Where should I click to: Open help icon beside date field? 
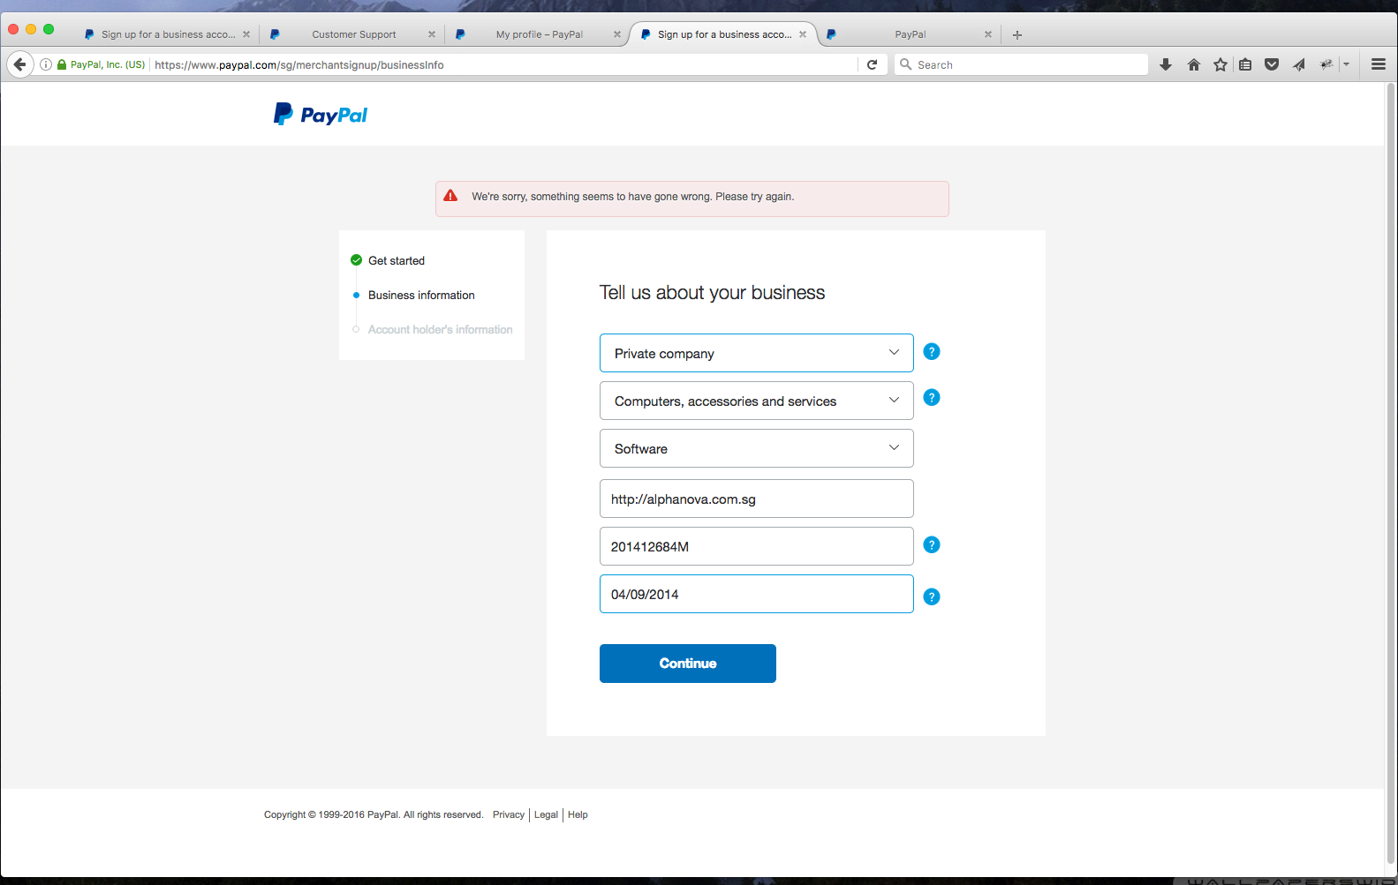click(x=931, y=596)
